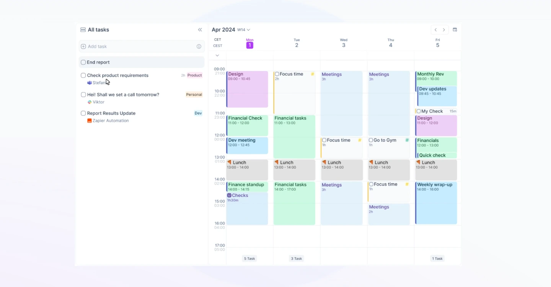Open Monday's 5 Task counter

tap(249, 259)
